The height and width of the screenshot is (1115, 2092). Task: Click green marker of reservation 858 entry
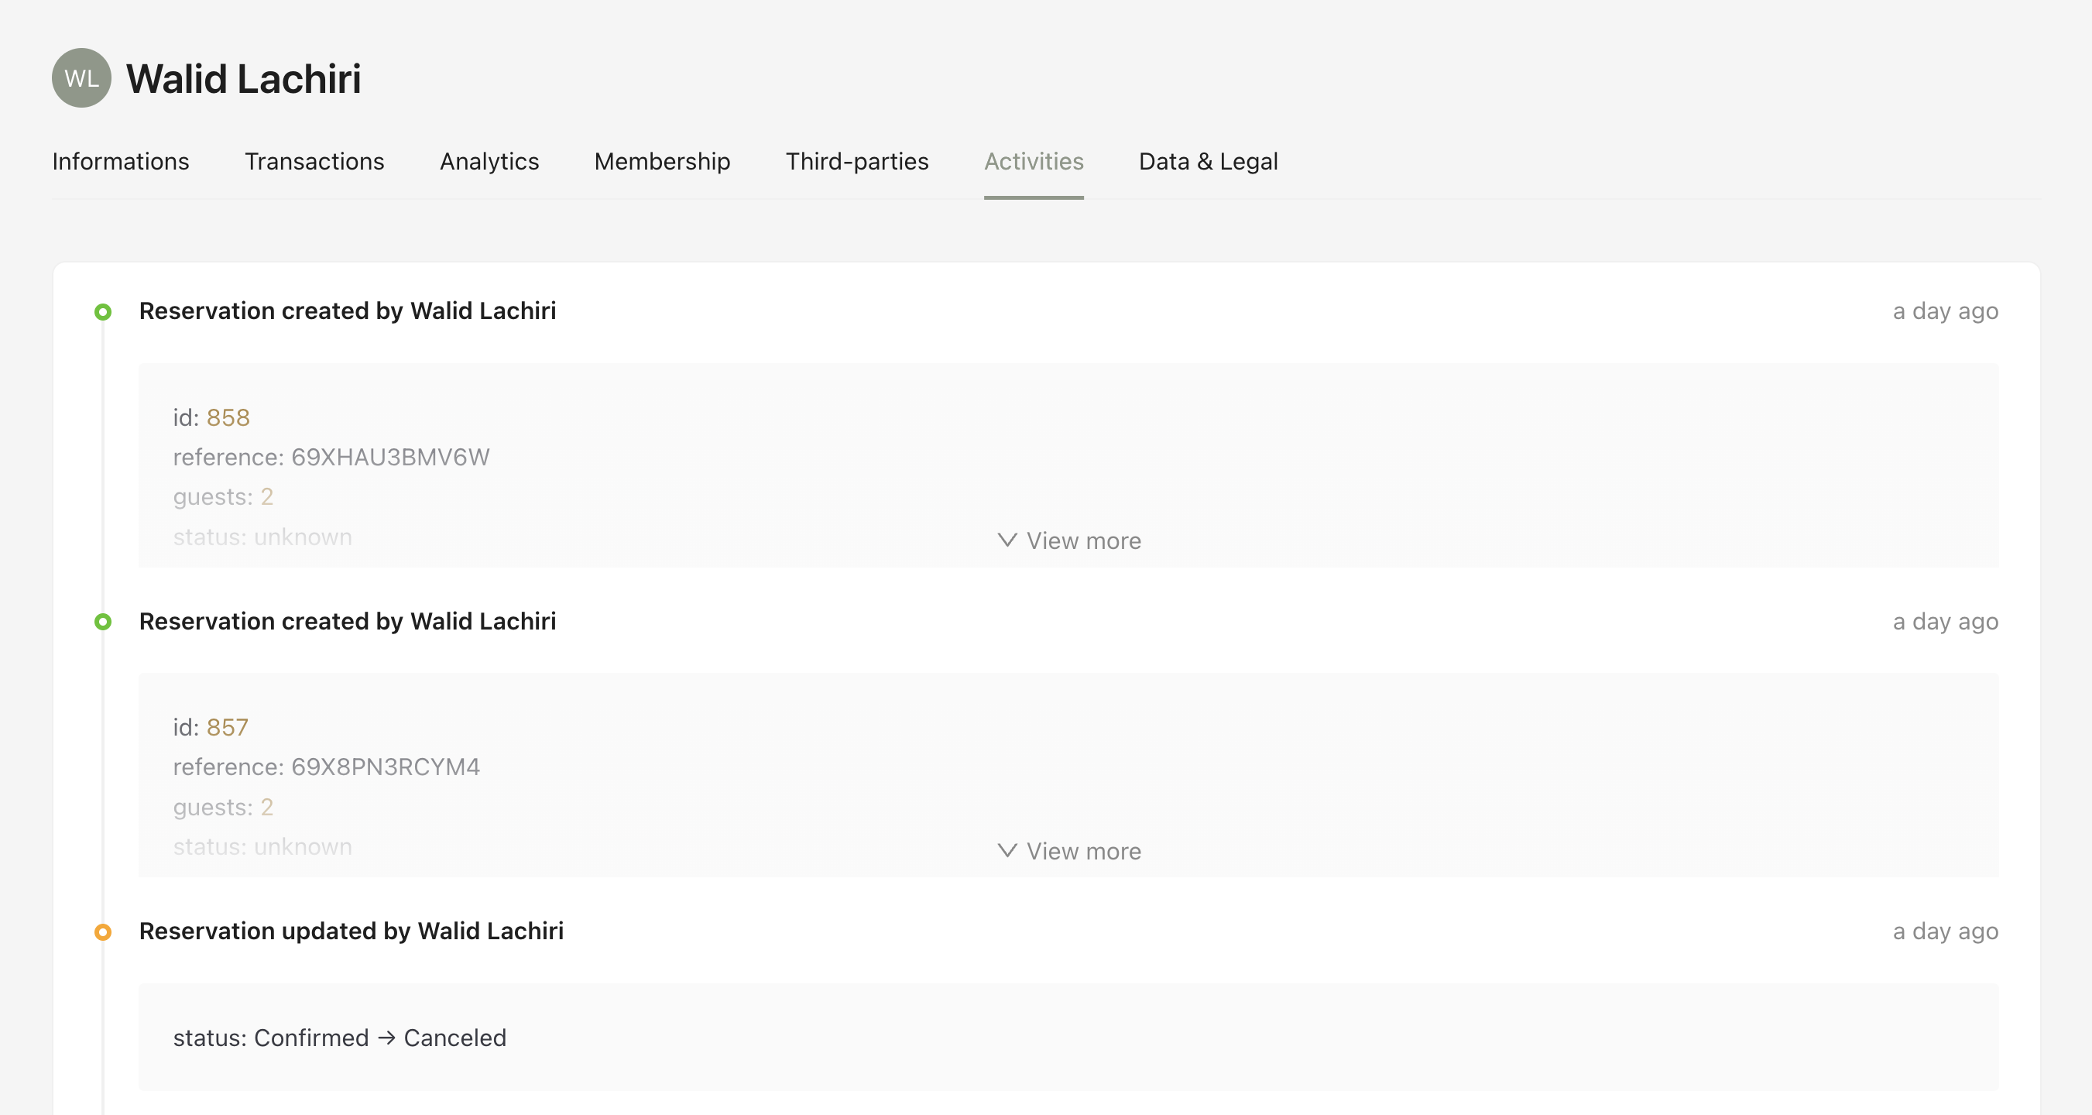pyautogui.click(x=102, y=312)
